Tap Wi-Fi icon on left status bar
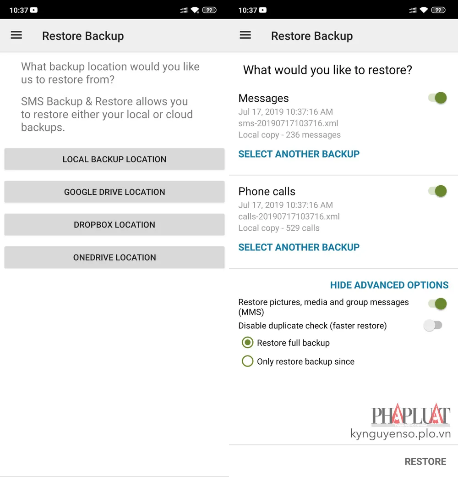The width and height of the screenshot is (458, 477). pos(195,10)
